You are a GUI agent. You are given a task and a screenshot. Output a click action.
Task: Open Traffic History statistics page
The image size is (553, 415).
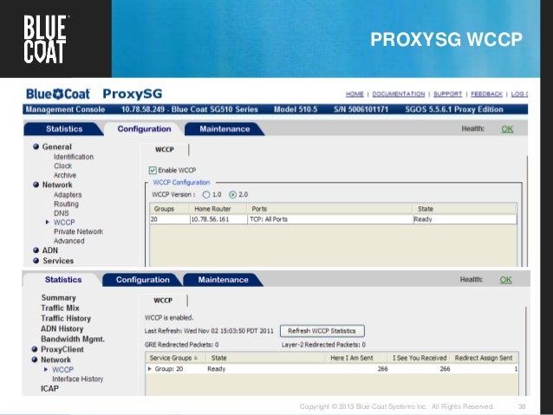66,318
